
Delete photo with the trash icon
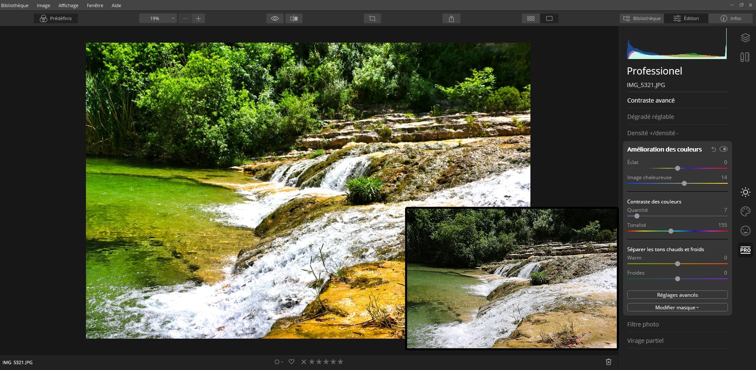[608, 362]
